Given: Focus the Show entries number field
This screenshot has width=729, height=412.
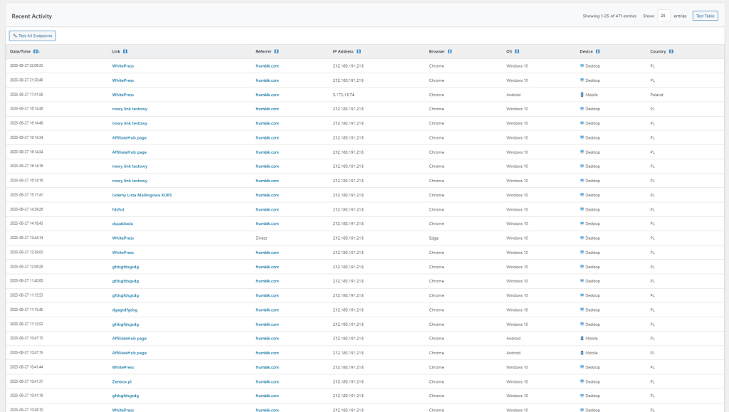Looking at the screenshot, I should [x=664, y=16].
